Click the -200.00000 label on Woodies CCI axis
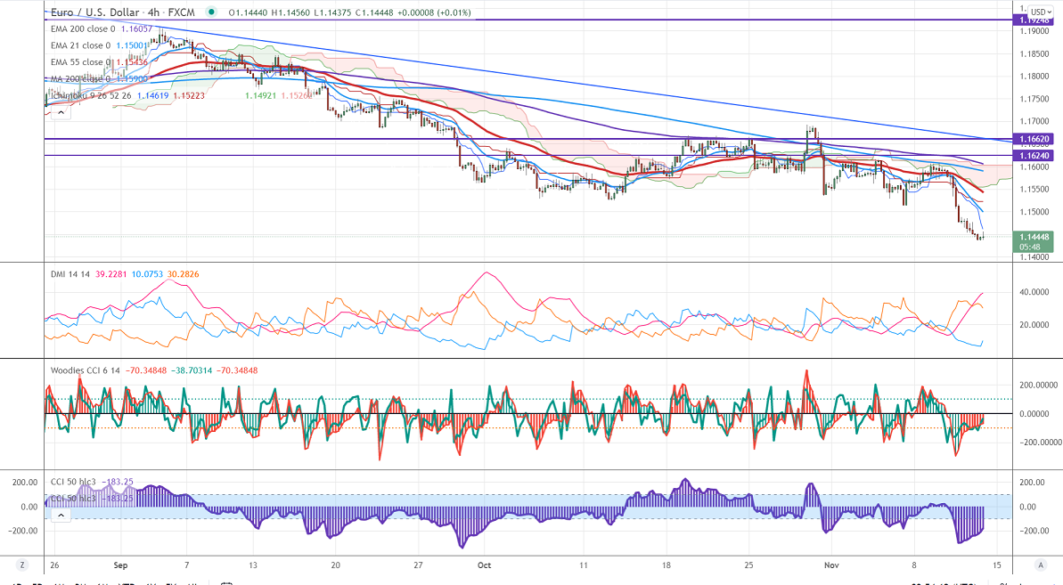1063x585 pixels. click(1039, 443)
